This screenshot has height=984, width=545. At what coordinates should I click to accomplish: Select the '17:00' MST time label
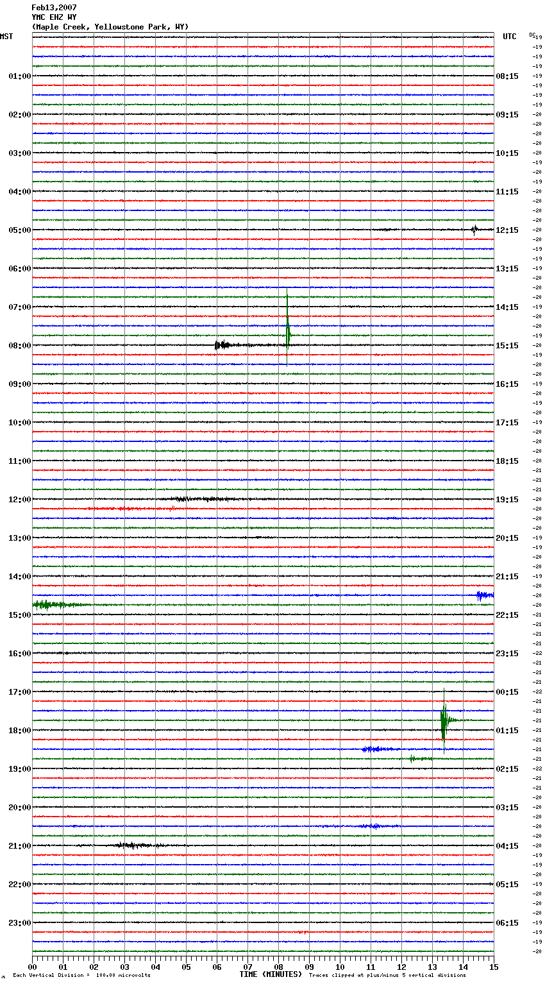20,692
